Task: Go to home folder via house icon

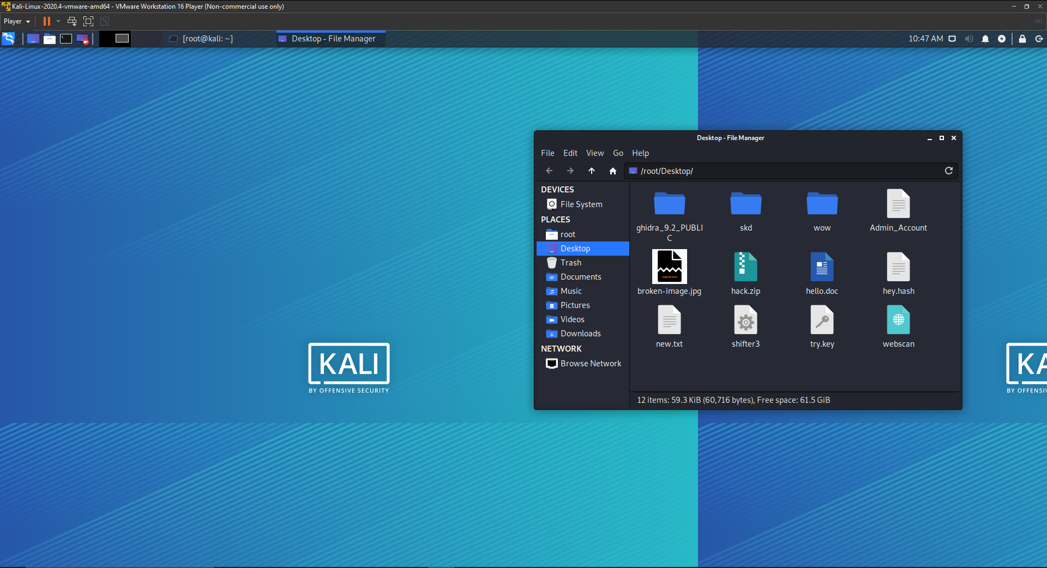Action: (x=612, y=171)
